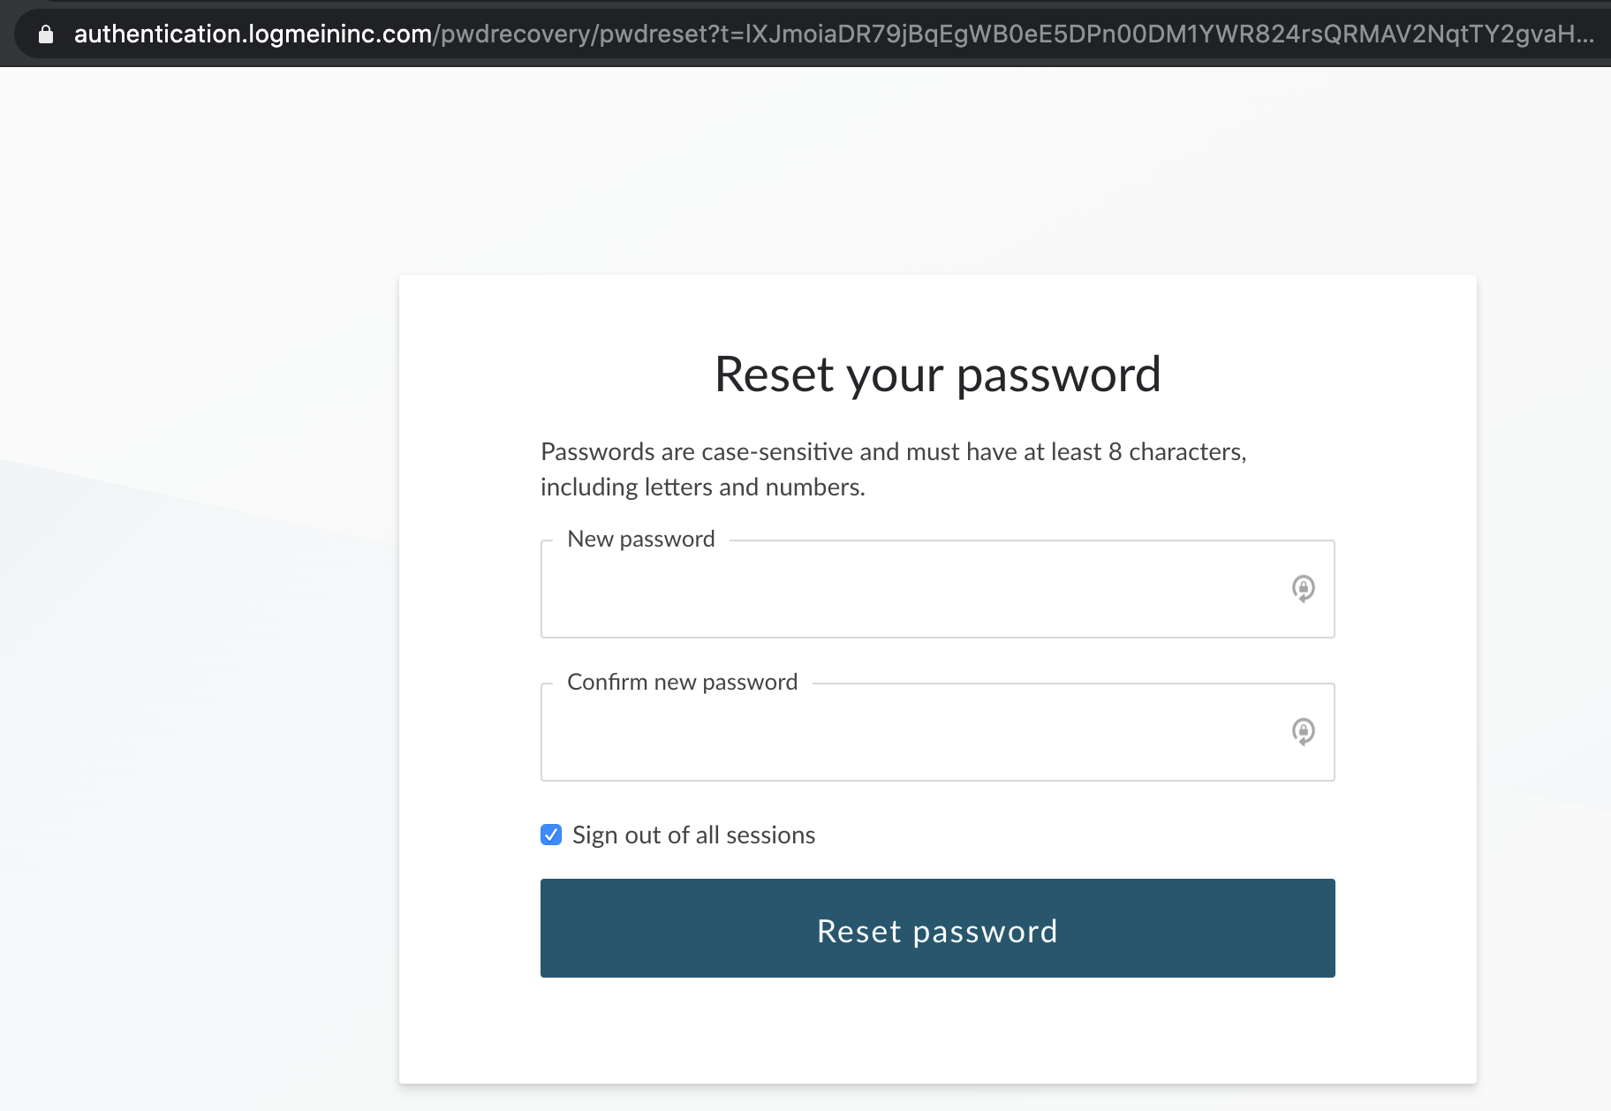Click the 'Sign out of all sessions' label text
Image resolution: width=1611 pixels, height=1111 pixels.
[x=693, y=835]
